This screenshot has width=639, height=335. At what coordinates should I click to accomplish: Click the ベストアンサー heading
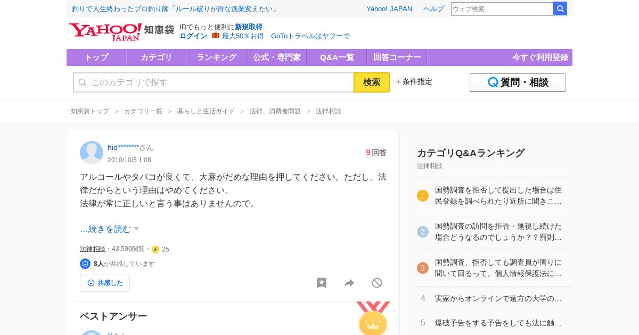[x=113, y=316]
